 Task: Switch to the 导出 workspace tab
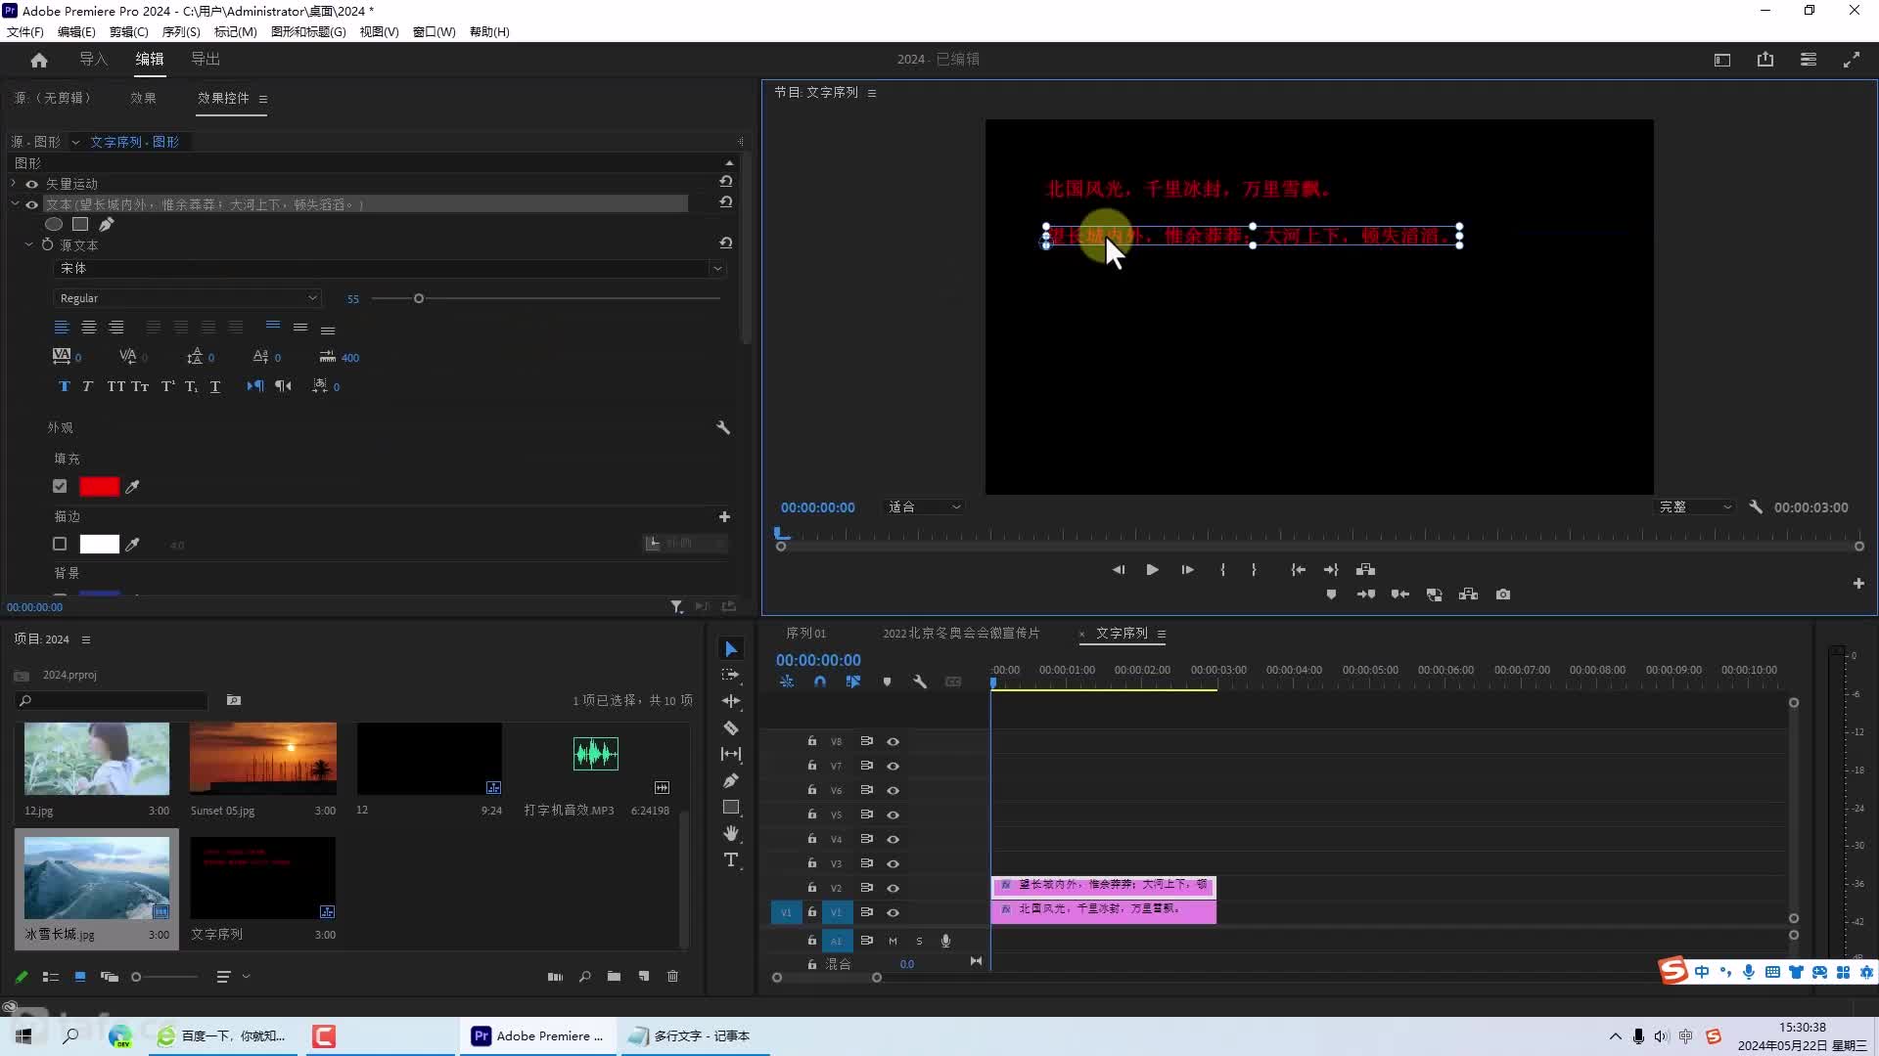(x=206, y=60)
